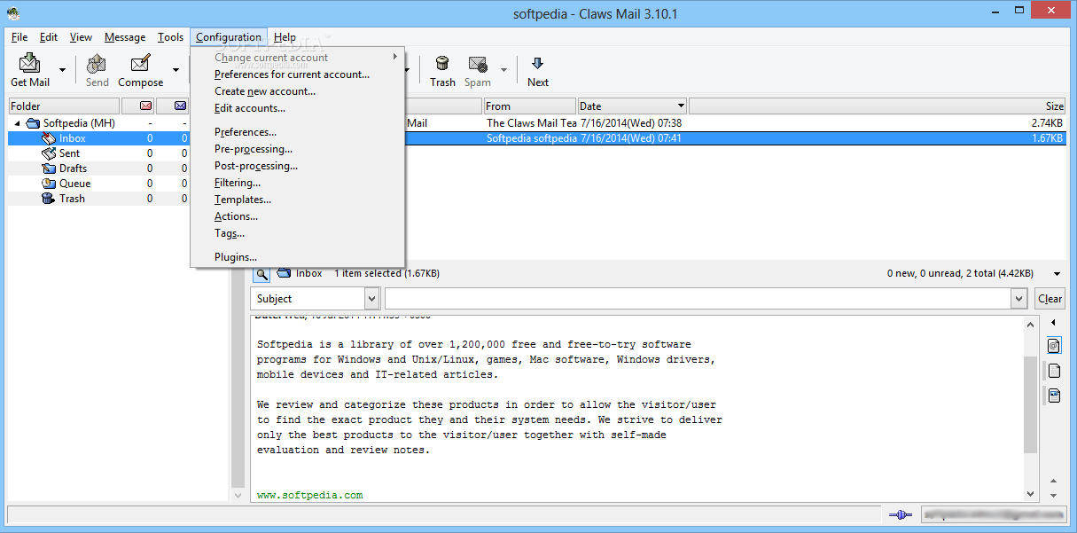Open the Edit menu
The height and width of the screenshot is (533, 1077).
pyautogui.click(x=49, y=37)
